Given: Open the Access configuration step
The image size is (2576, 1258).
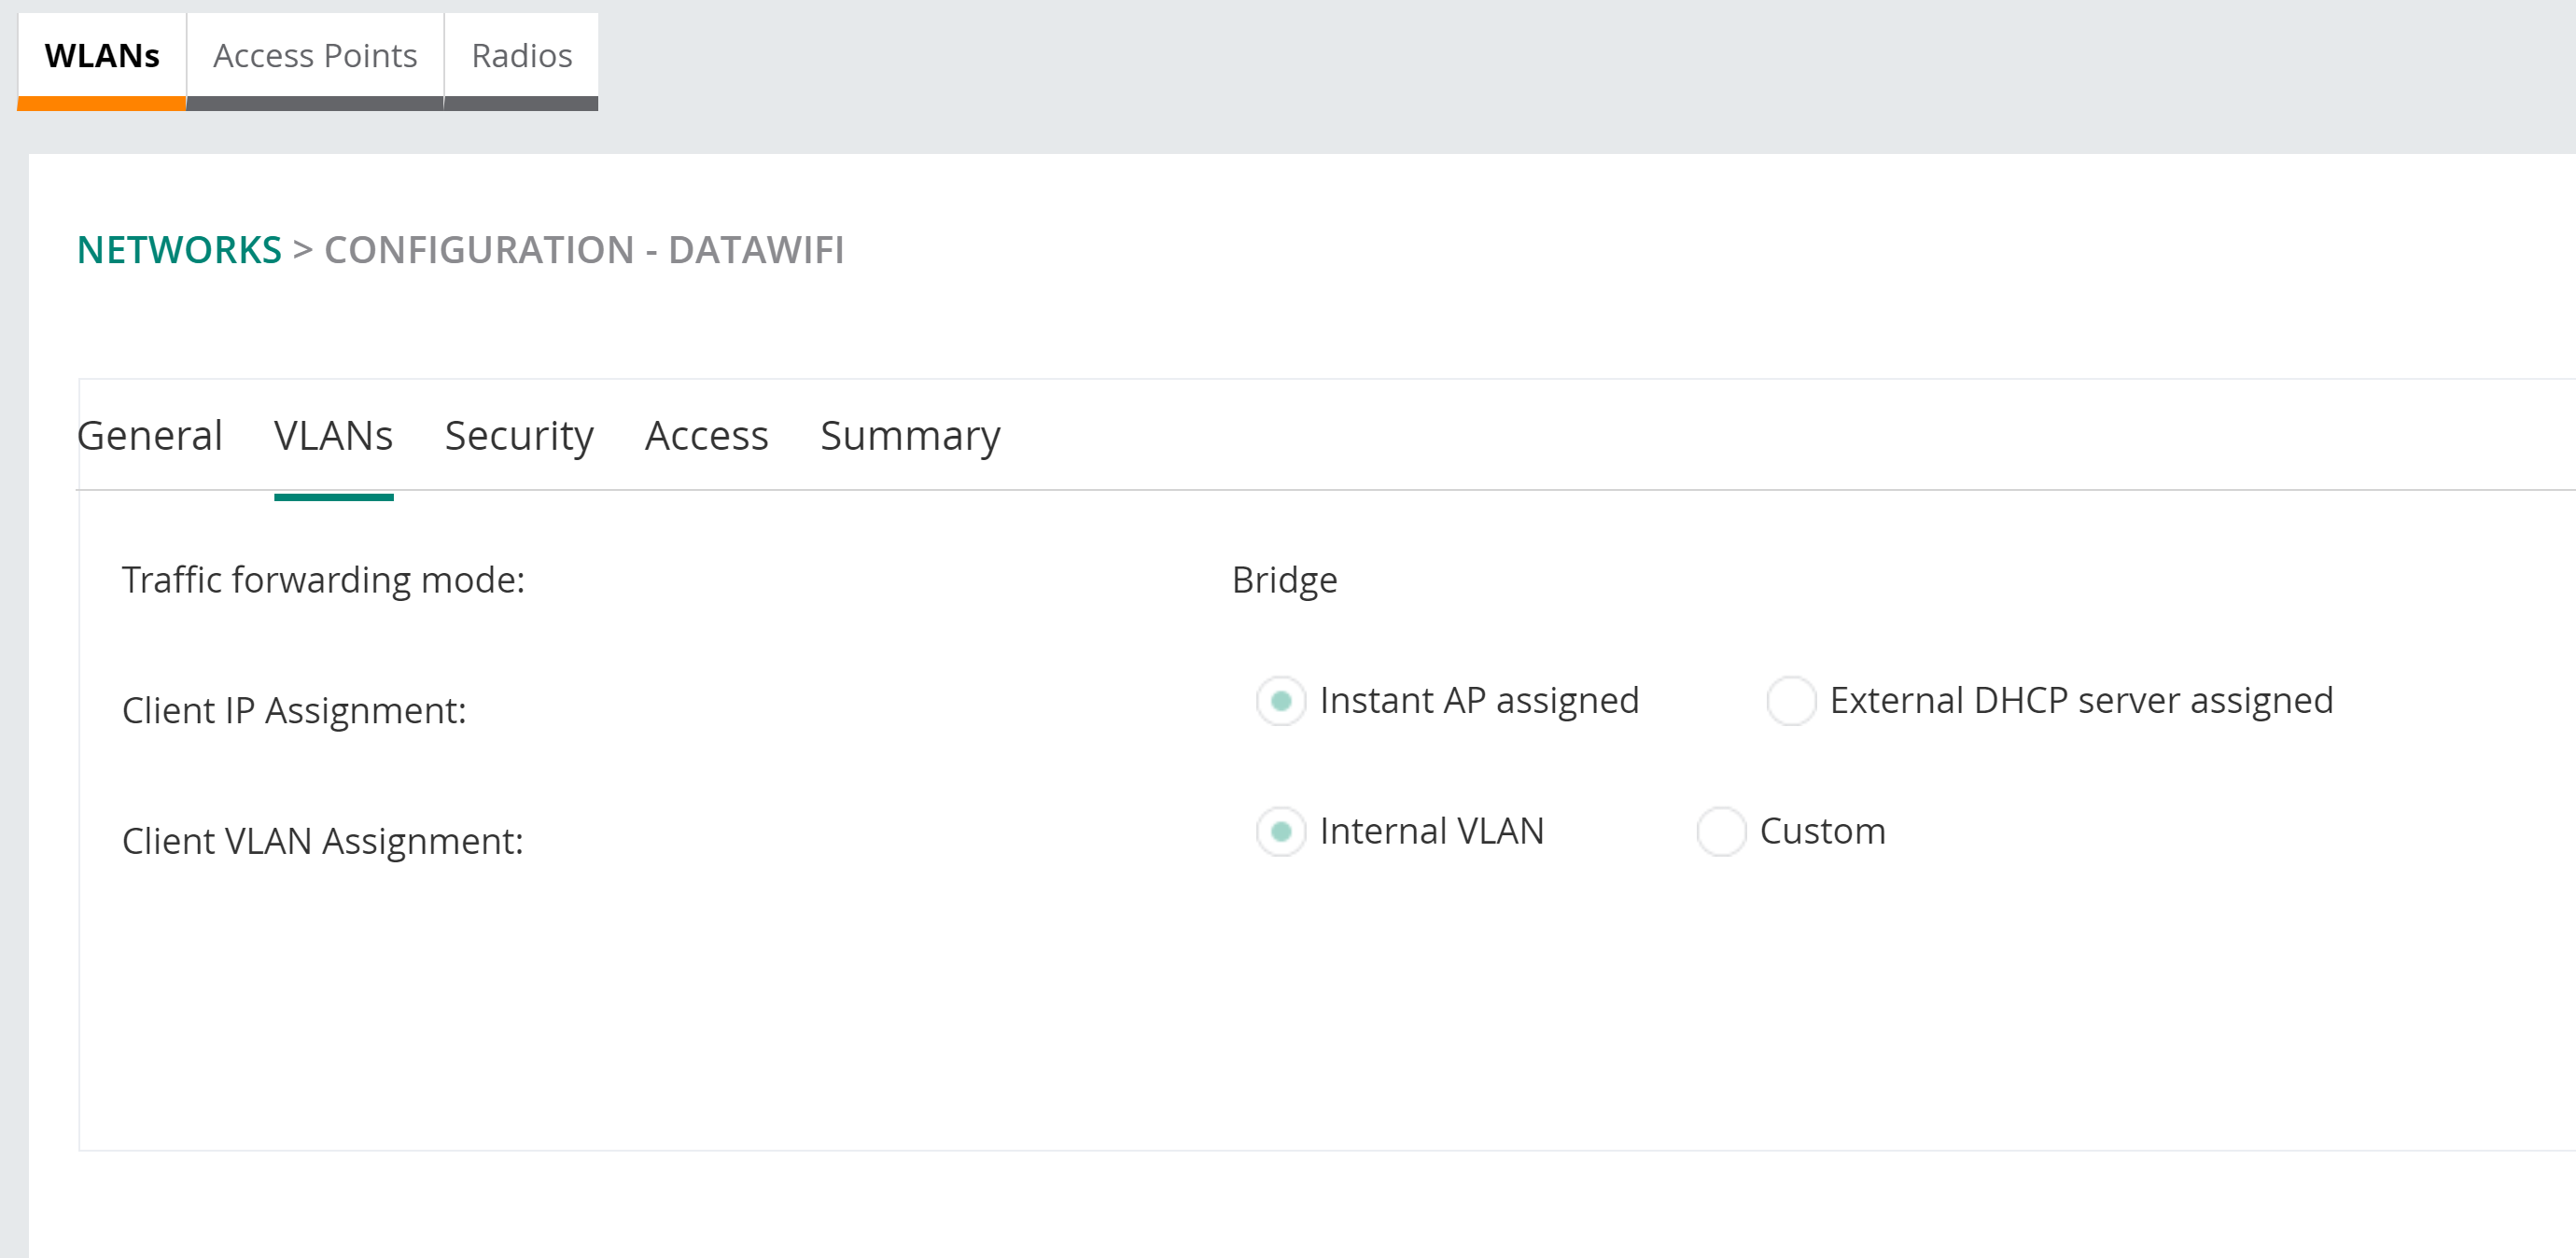Looking at the screenshot, I should 706,436.
